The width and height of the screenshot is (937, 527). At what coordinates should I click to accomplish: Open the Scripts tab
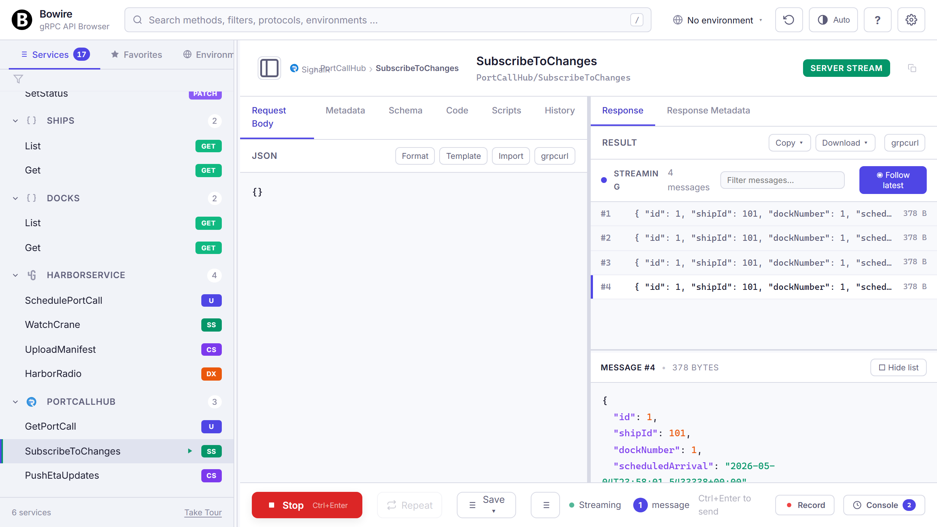pyautogui.click(x=506, y=111)
